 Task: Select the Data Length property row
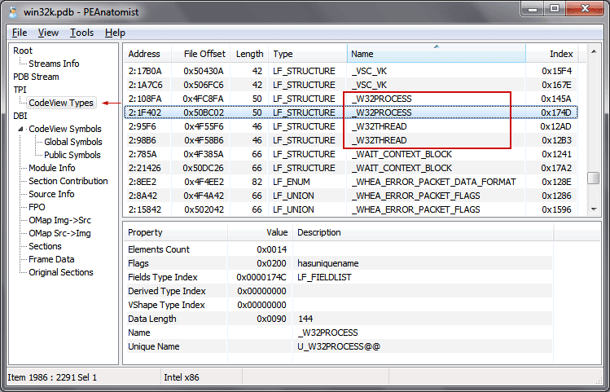(x=339, y=319)
